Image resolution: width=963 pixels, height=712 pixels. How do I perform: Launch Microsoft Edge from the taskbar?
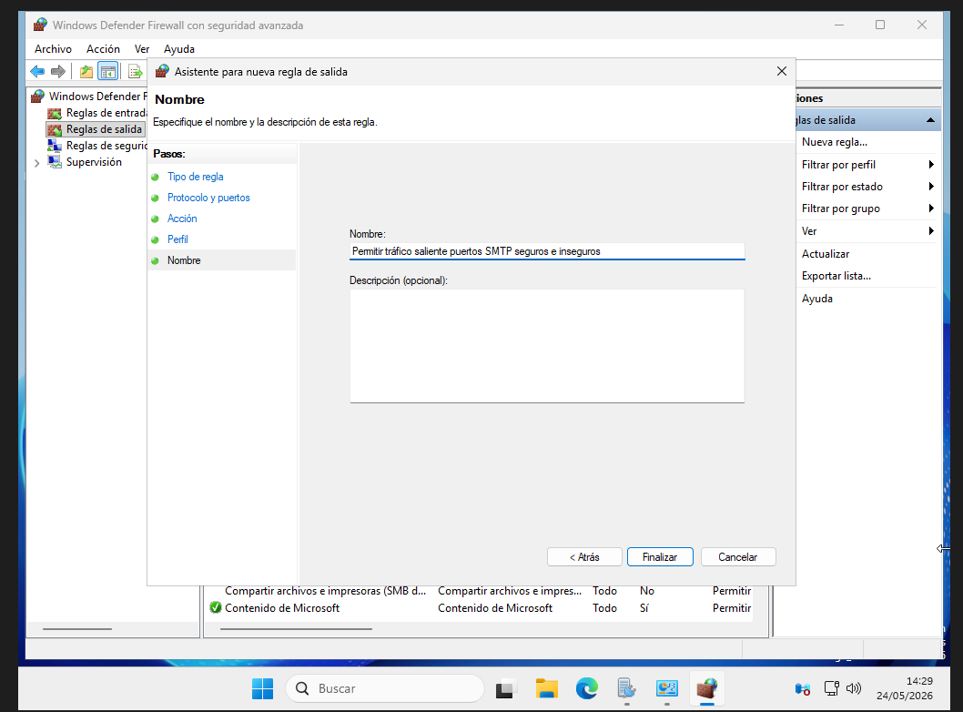point(586,688)
